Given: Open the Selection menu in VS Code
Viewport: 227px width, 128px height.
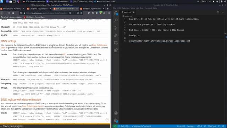Looking at the screenshot, I should (126, 8).
